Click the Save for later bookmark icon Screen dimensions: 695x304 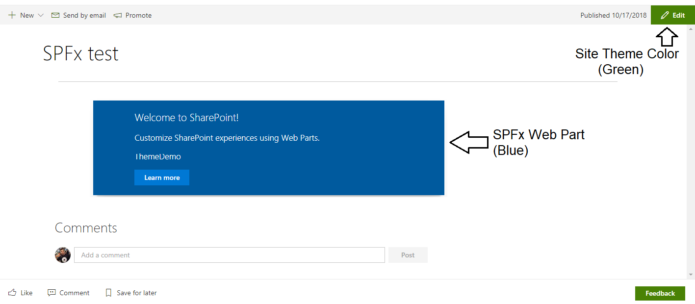coord(108,293)
